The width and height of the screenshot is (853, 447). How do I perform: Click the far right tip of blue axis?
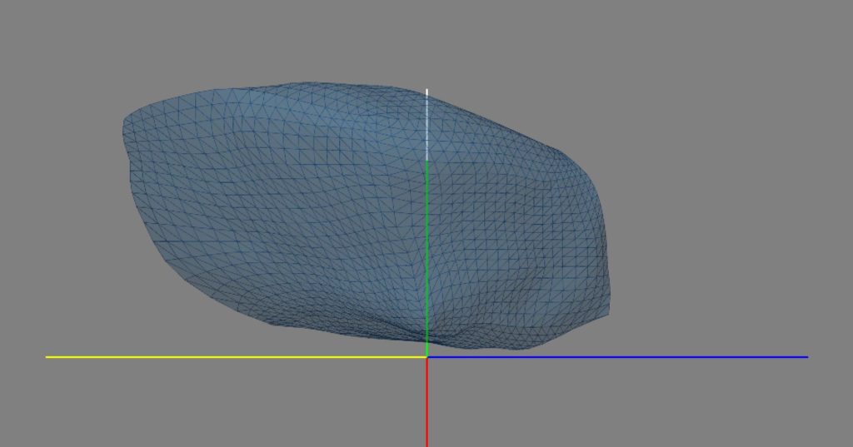[x=806, y=357]
